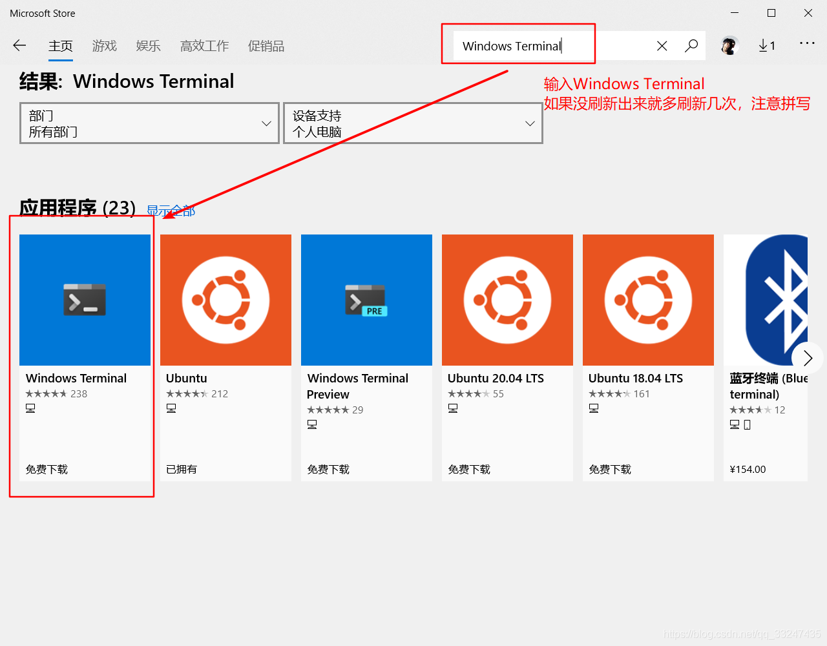This screenshot has height=646, width=827.
Task: Click the 显示全部 link
Action: click(x=171, y=211)
